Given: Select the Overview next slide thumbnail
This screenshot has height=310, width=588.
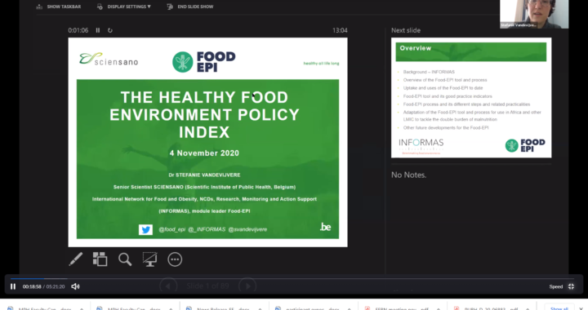Looking at the screenshot, I should coord(471,97).
